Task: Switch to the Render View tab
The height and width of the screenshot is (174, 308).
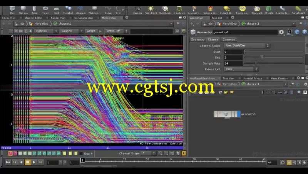Action: pyautogui.click(x=58, y=18)
